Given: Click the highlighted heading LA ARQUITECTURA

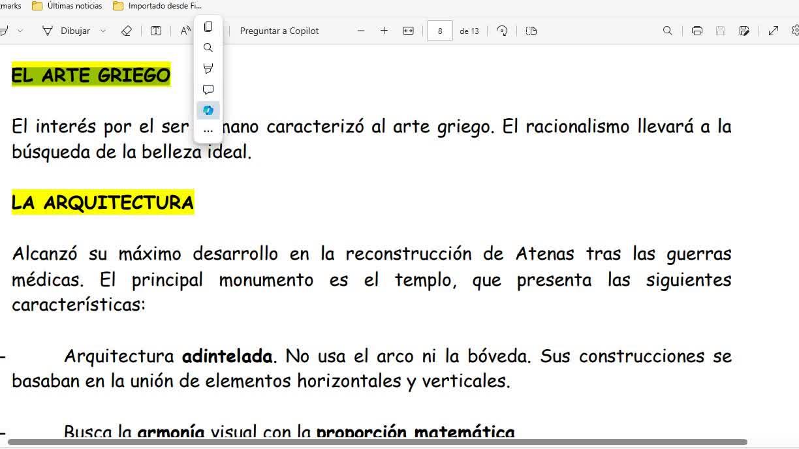Looking at the screenshot, I should (x=102, y=202).
